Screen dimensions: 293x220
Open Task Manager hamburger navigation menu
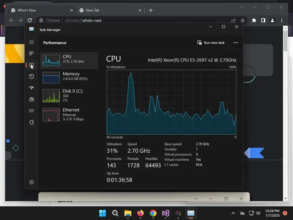pos(31,42)
